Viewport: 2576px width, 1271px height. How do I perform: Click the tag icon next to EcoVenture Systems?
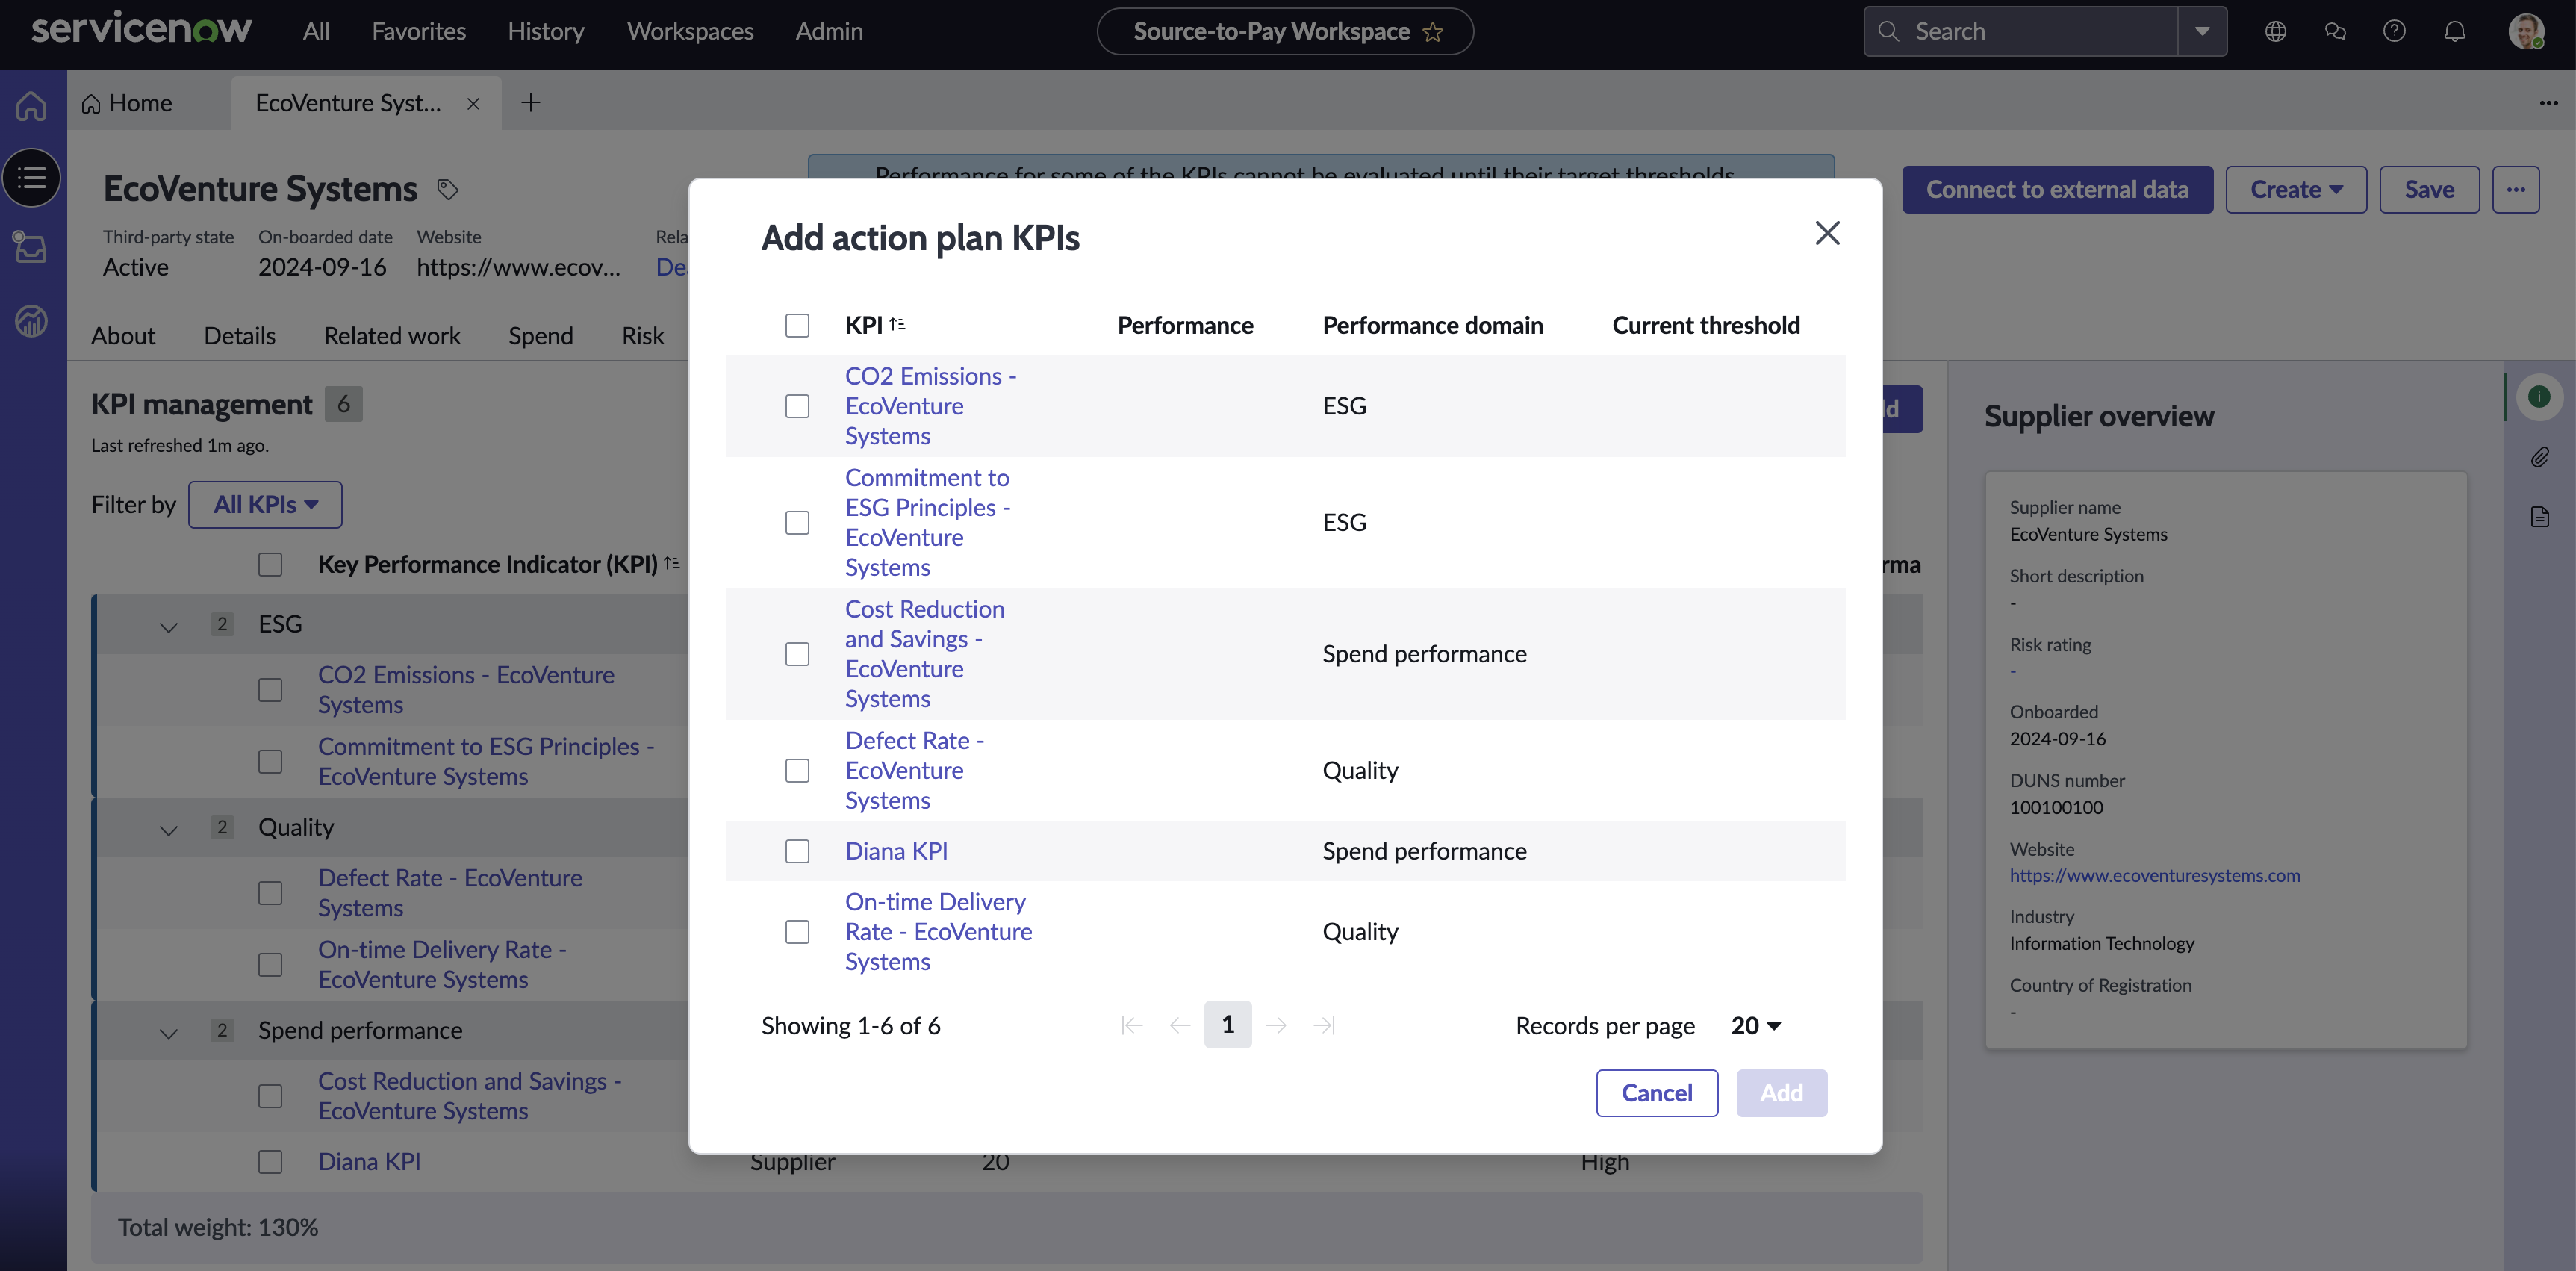tap(447, 188)
